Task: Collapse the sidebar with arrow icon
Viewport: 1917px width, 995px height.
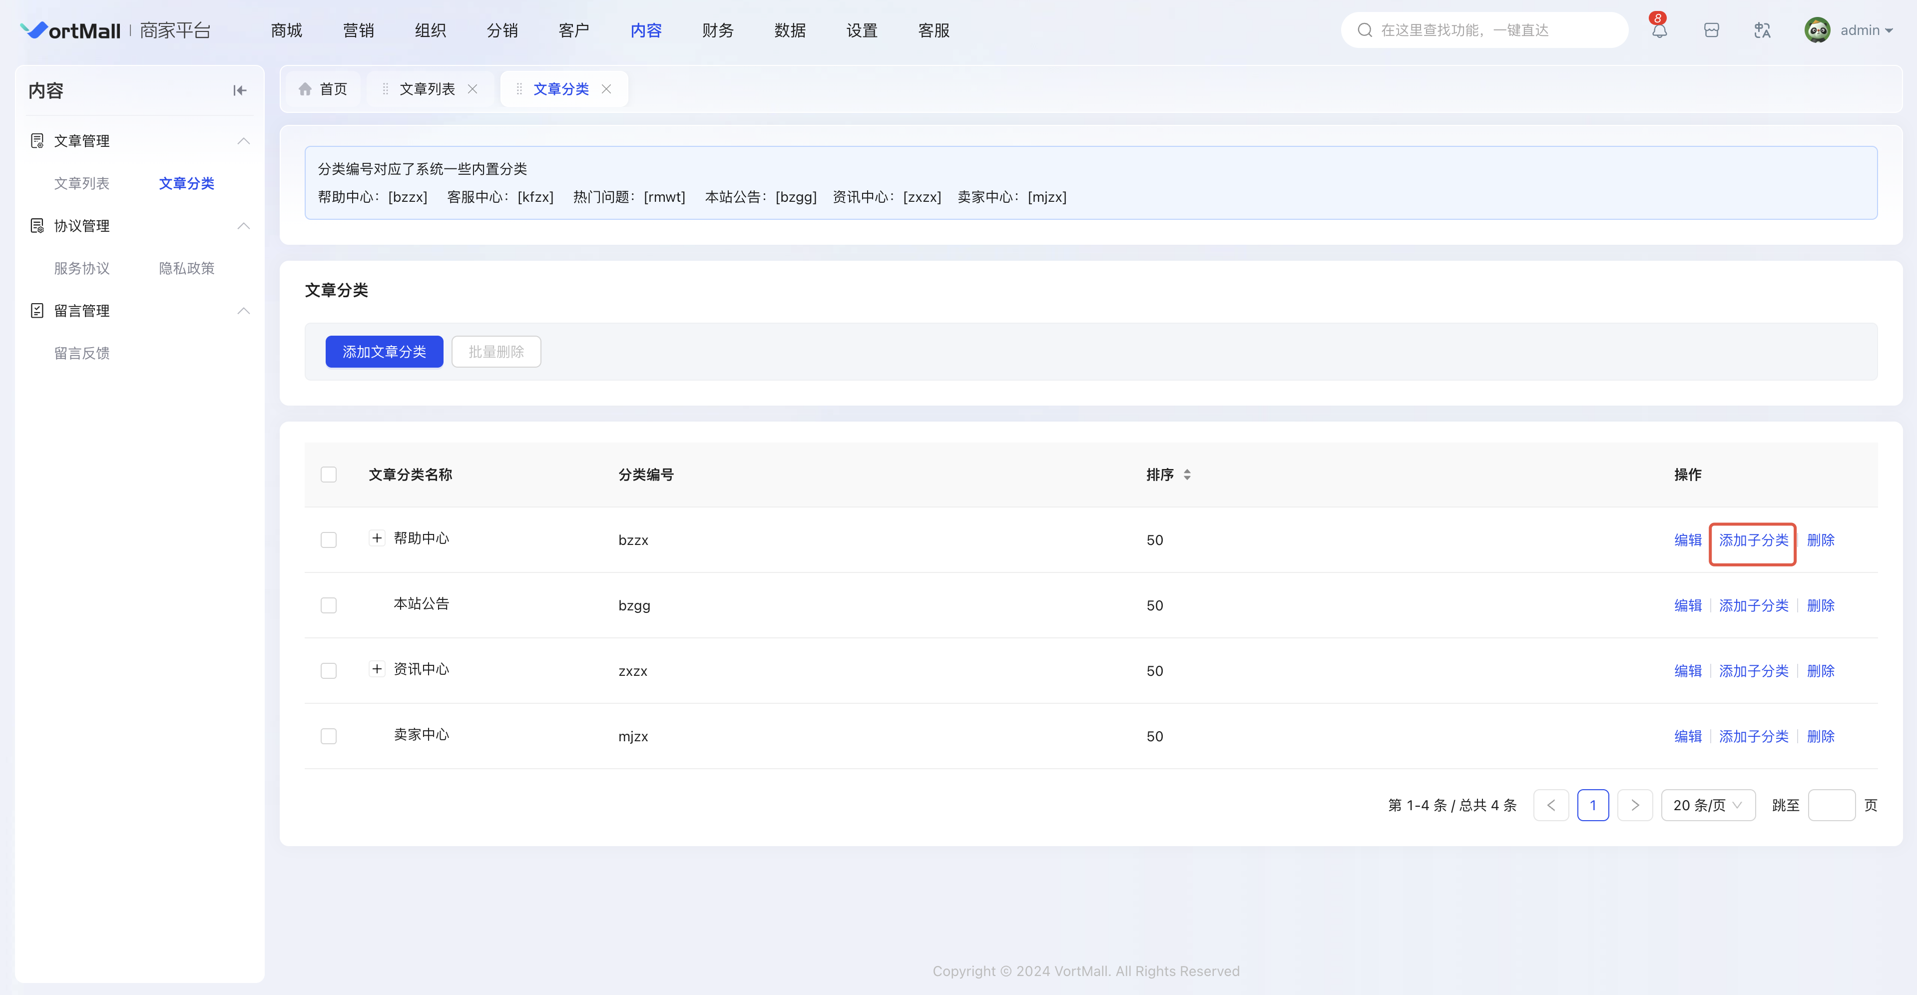Action: click(x=240, y=91)
